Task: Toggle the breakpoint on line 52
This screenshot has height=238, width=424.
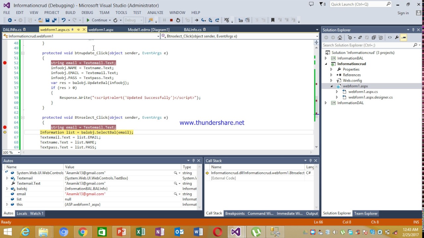Action: [x=5, y=63]
